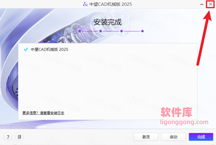The width and height of the screenshot is (216, 145).
Task: Click the 完成 finish button
Action: tap(201, 137)
